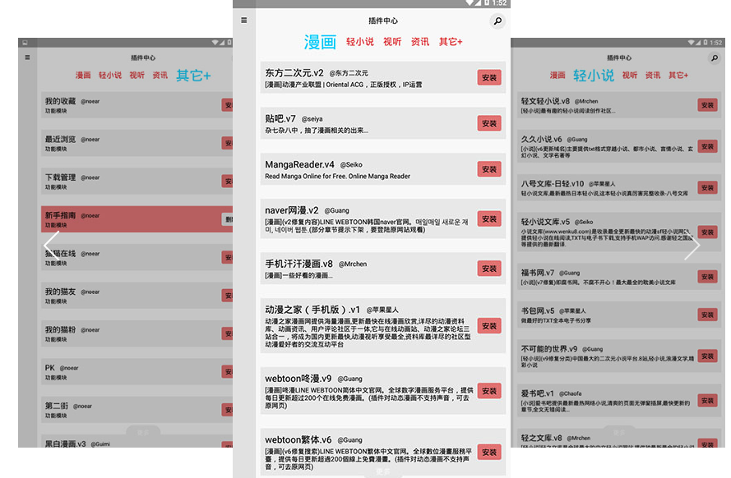Select the 我的收藏 module title

pyautogui.click(x=60, y=101)
